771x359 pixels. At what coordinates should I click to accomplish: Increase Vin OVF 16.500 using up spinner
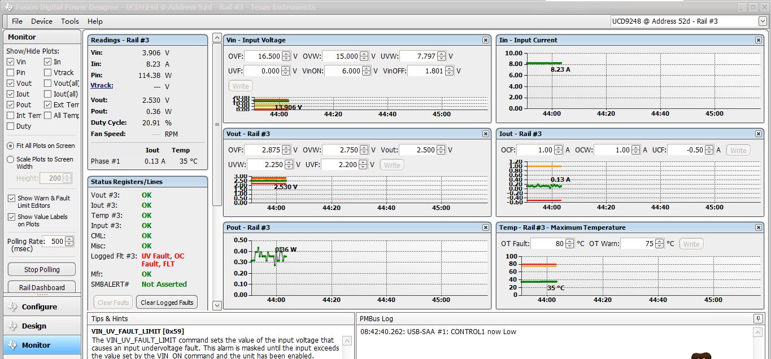pyautogui.click(x=286, y=54)
